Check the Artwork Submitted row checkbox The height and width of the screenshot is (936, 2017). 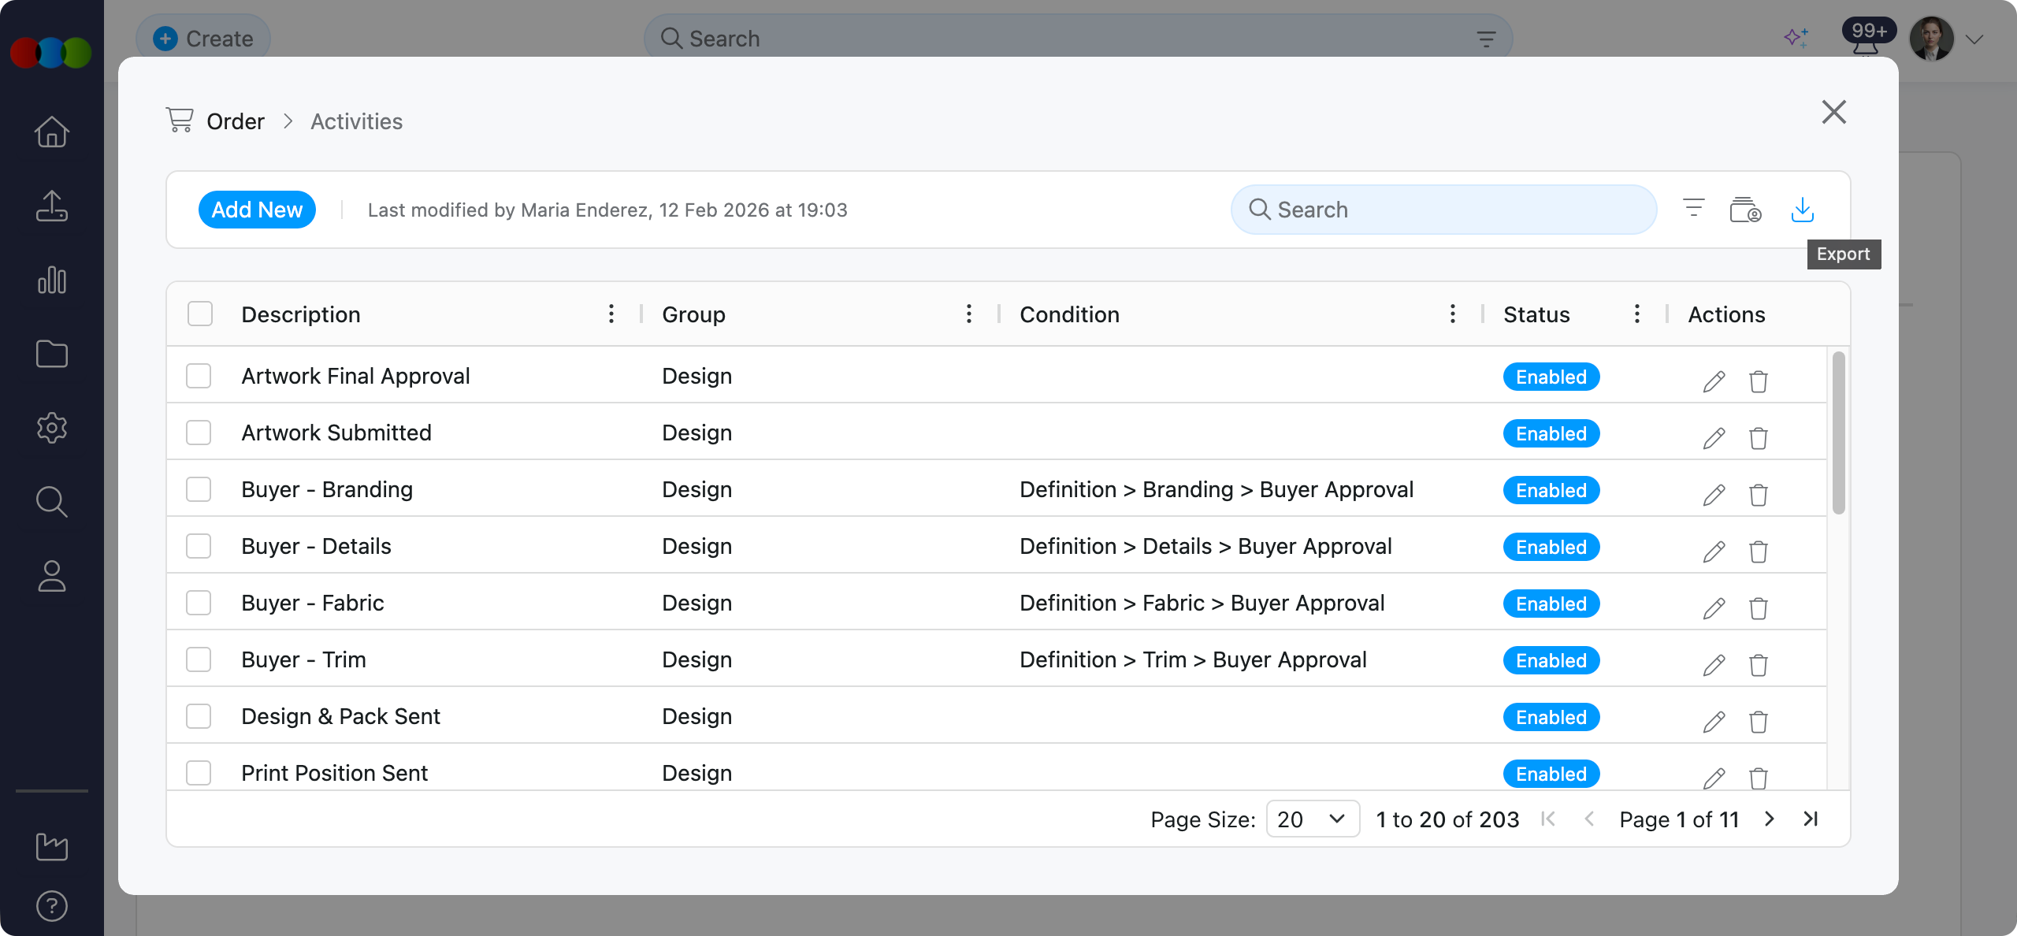click(199, 433)
